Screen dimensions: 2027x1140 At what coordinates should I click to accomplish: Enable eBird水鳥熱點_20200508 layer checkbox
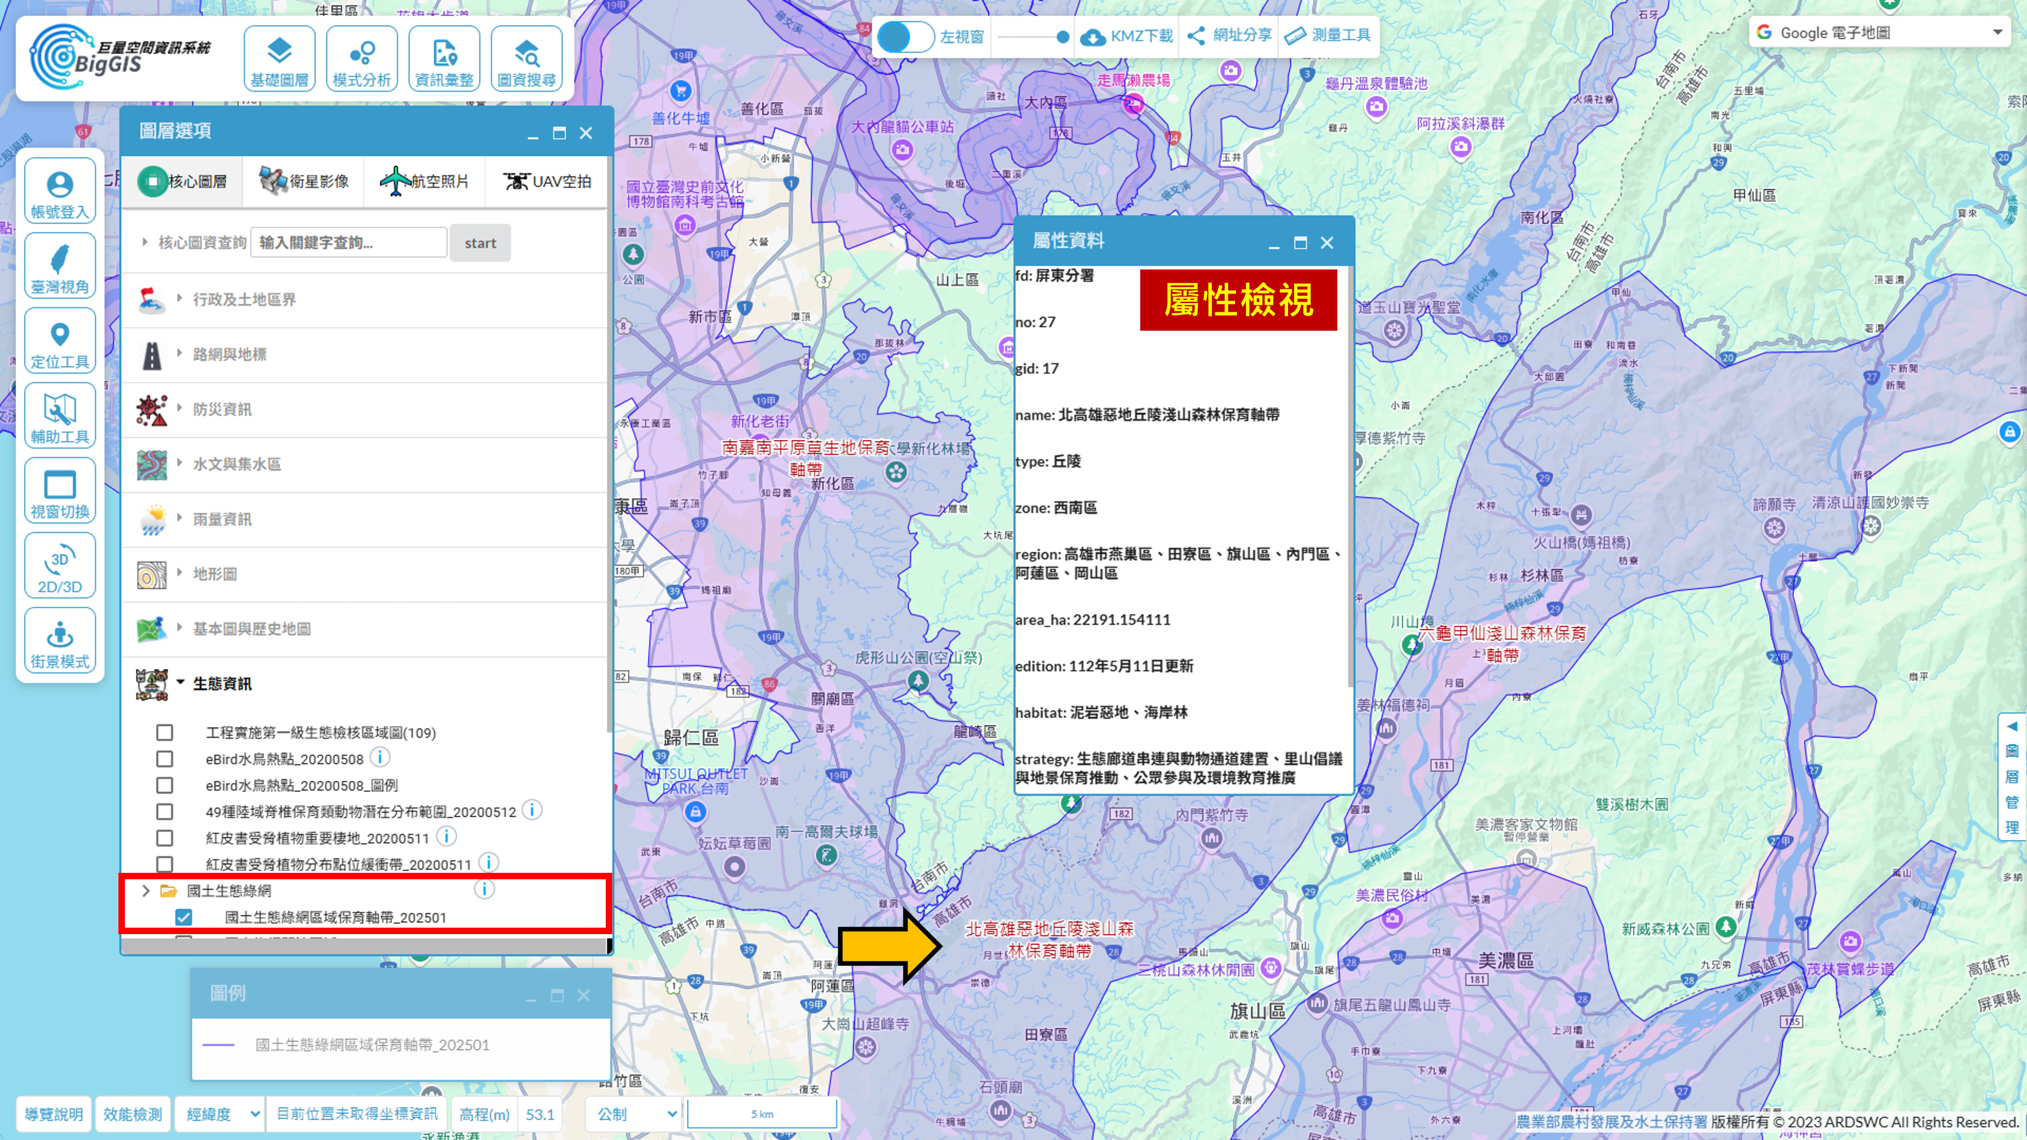click(164, 759)
